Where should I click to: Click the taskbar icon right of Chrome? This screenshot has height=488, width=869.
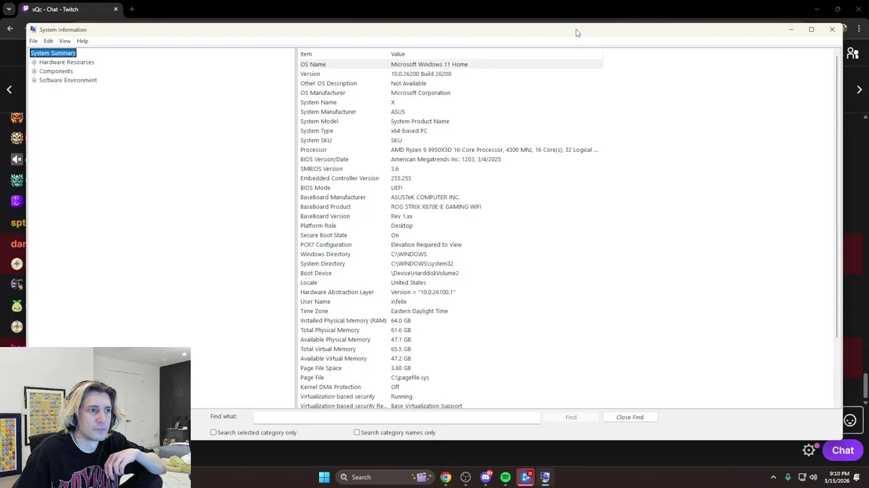(466, 477)
